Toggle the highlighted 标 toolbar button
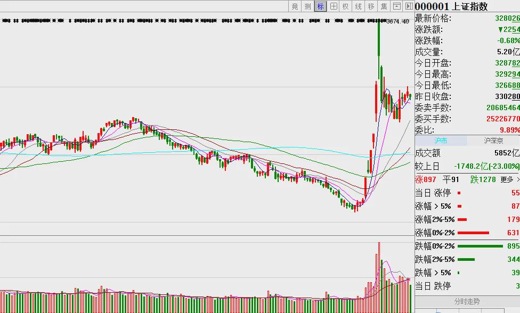The image size is (520, 313). (x=320, y=6)
